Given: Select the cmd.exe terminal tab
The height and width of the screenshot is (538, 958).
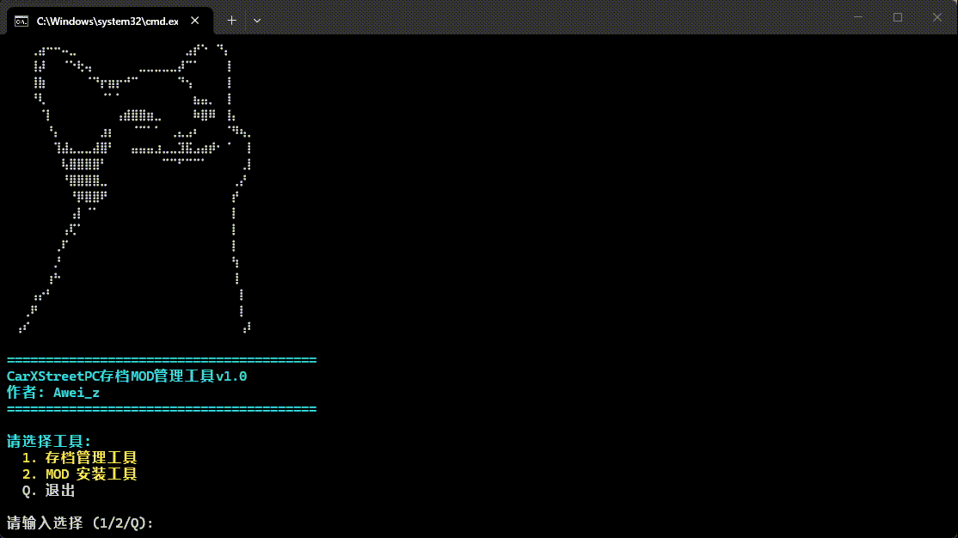Looking at the screenshot, I should [110, 21].
